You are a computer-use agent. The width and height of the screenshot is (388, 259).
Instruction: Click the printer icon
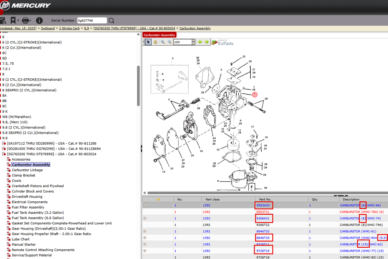click(25, 20)
